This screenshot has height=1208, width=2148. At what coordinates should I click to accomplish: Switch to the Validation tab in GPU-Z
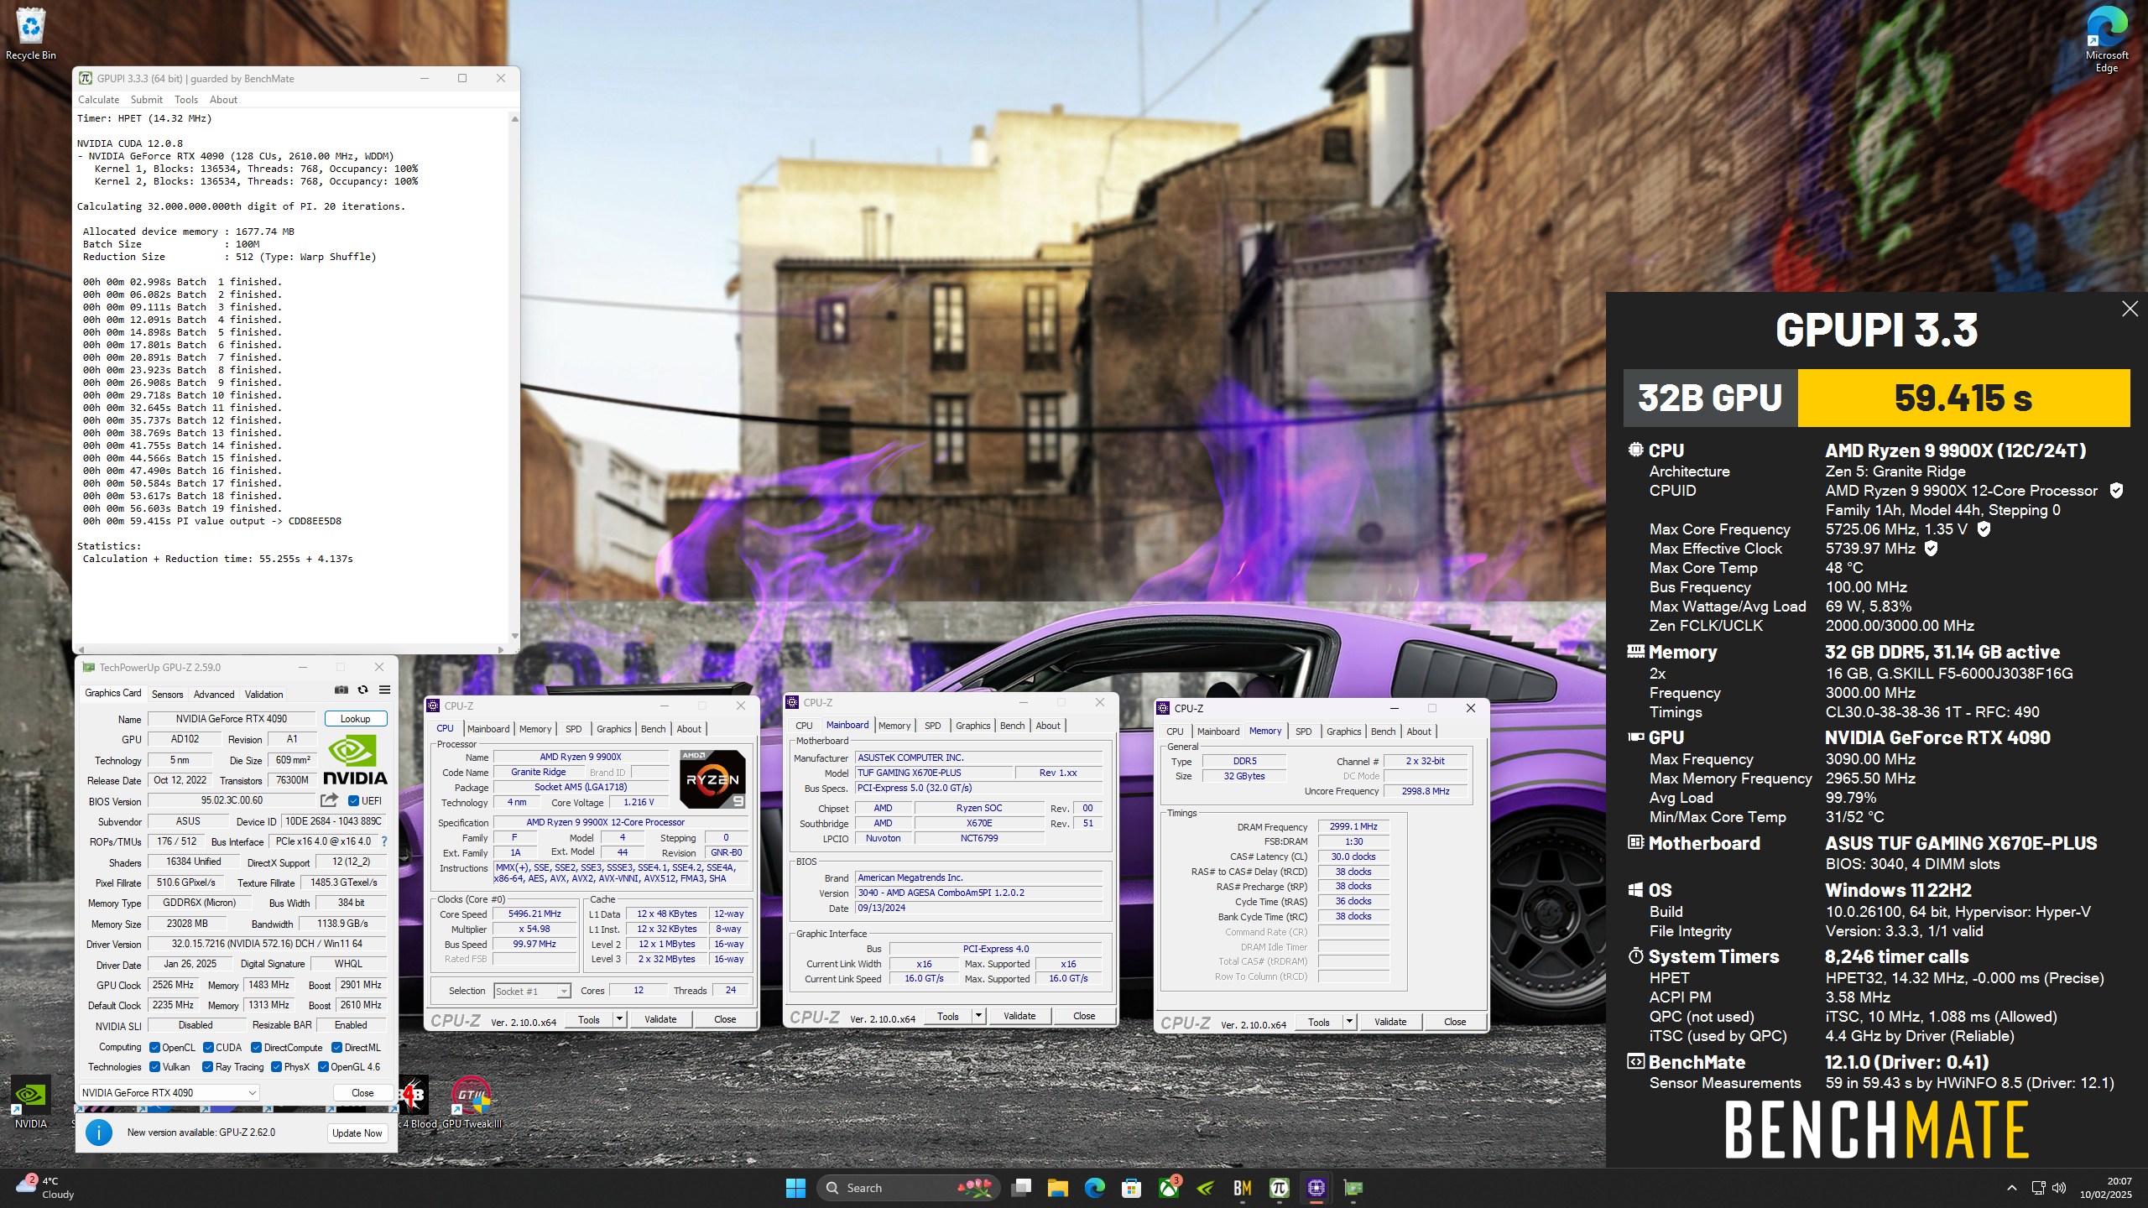[x=263, y=694]
